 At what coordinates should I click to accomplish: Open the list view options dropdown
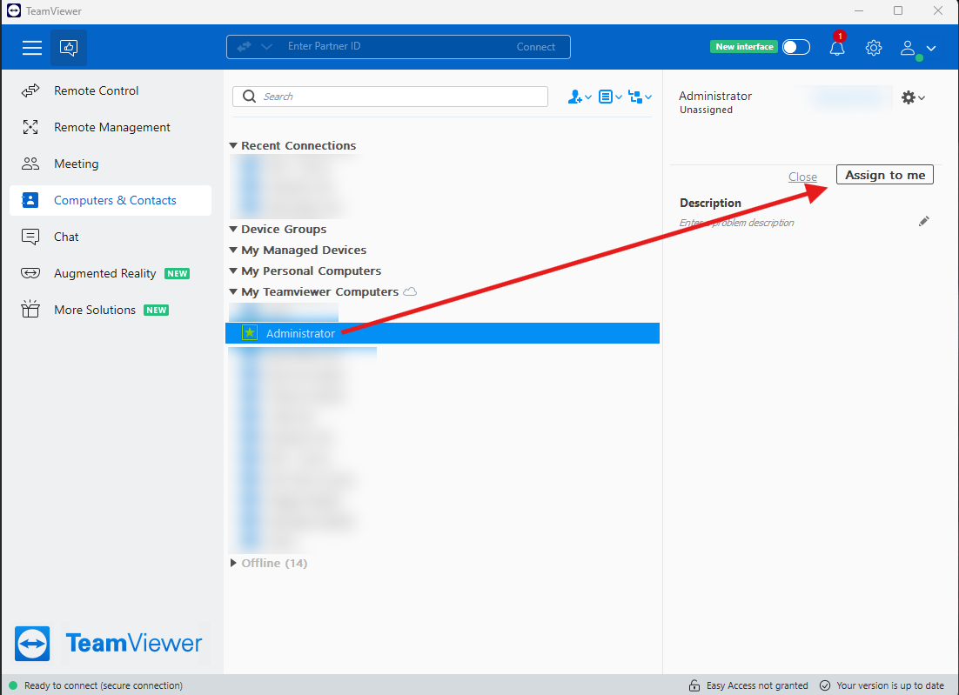(x=610, y=97)
